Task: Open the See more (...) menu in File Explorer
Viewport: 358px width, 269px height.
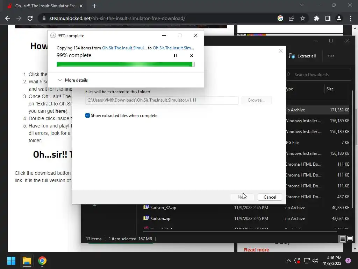Action: pyautogui.click(x=331, y=56)
